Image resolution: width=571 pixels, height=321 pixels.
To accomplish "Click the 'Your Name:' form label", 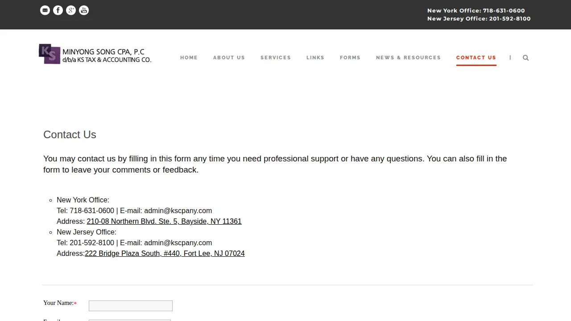I will pyautogui.click(x=60, y=303).
